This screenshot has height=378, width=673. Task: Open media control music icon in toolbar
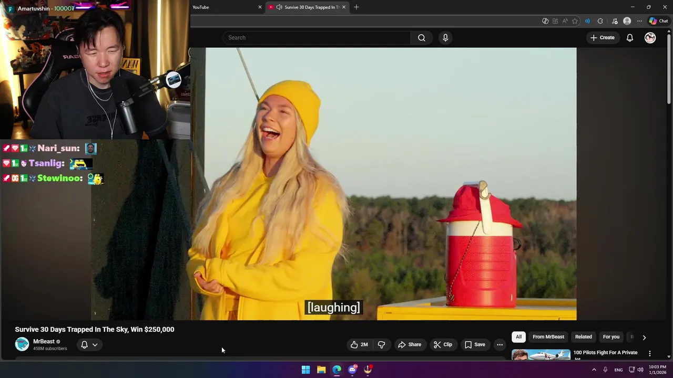(615, 21)
